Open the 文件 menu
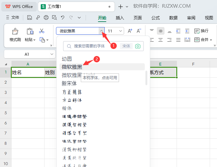 (x=13, y=17)
